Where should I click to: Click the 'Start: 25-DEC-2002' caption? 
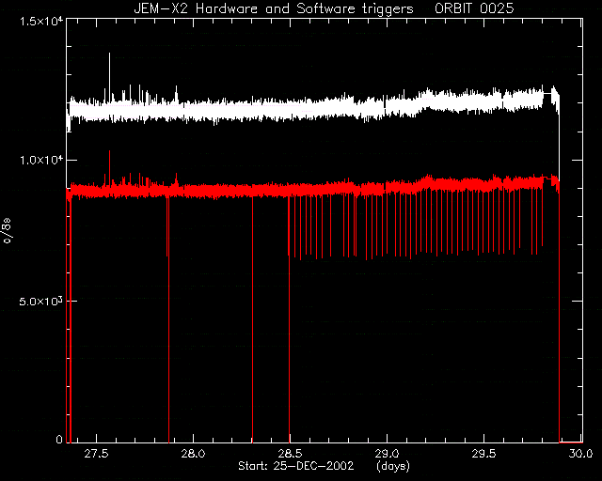pyautogui.click(x=295, y=466)
